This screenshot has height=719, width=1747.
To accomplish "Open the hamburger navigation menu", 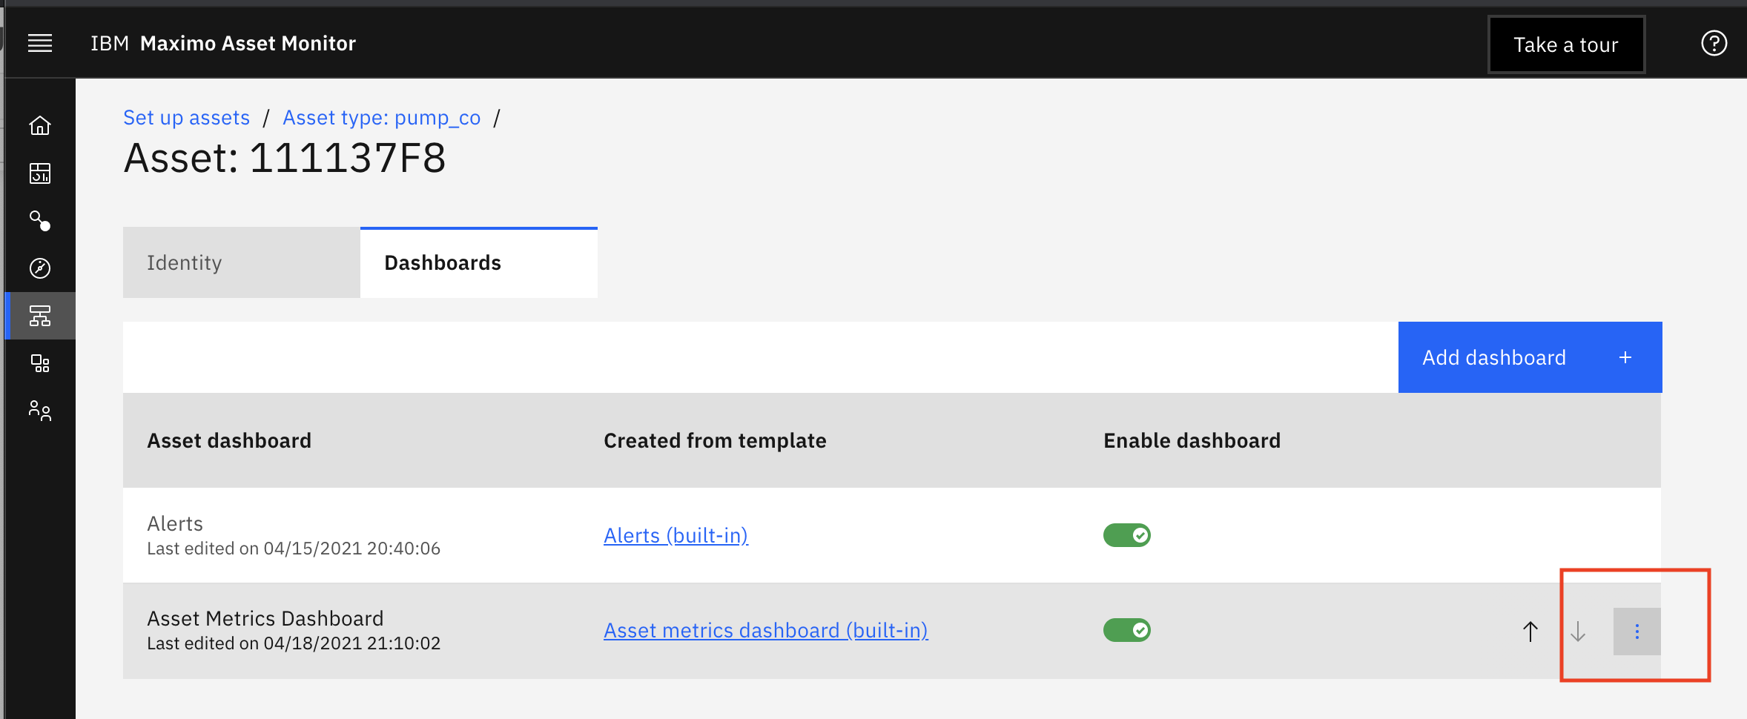I will 40,44.
